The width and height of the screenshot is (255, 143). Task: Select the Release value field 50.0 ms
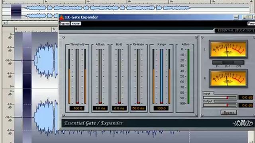click(x=138, y=108)
